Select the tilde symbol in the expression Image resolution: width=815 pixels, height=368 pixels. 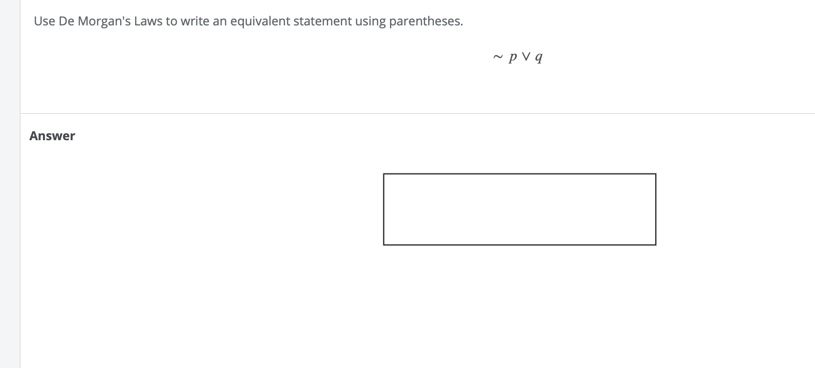coord(497,56)
